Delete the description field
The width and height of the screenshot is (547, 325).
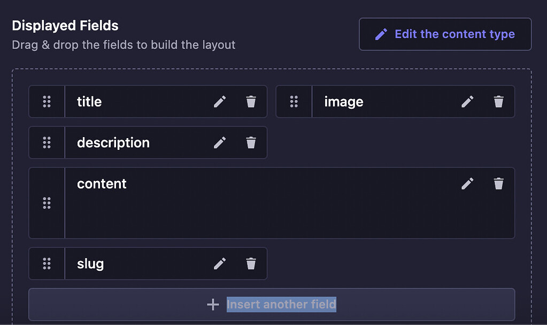tap(250, 142)
